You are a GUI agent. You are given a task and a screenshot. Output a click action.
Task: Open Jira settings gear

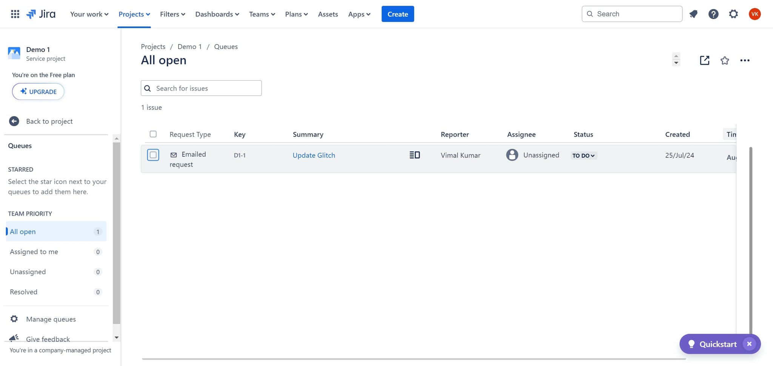(733, 14)
